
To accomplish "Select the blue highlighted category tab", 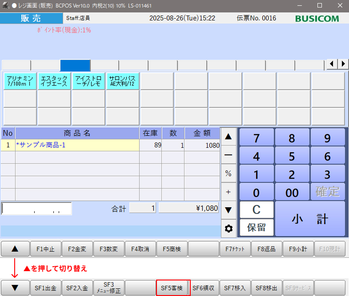I will click(x=75, y=65).
